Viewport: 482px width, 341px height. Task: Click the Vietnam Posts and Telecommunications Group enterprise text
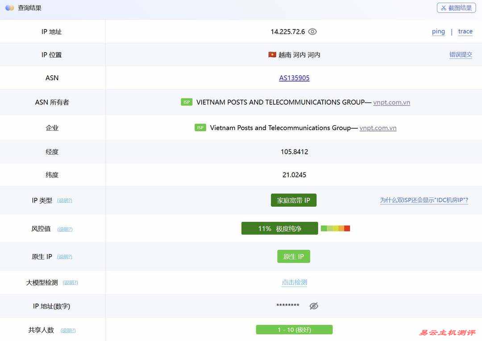(280, 127)
